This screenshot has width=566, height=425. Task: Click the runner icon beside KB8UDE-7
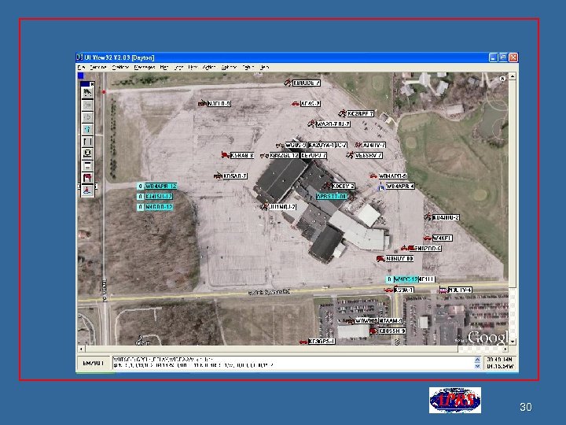[288, 83]
